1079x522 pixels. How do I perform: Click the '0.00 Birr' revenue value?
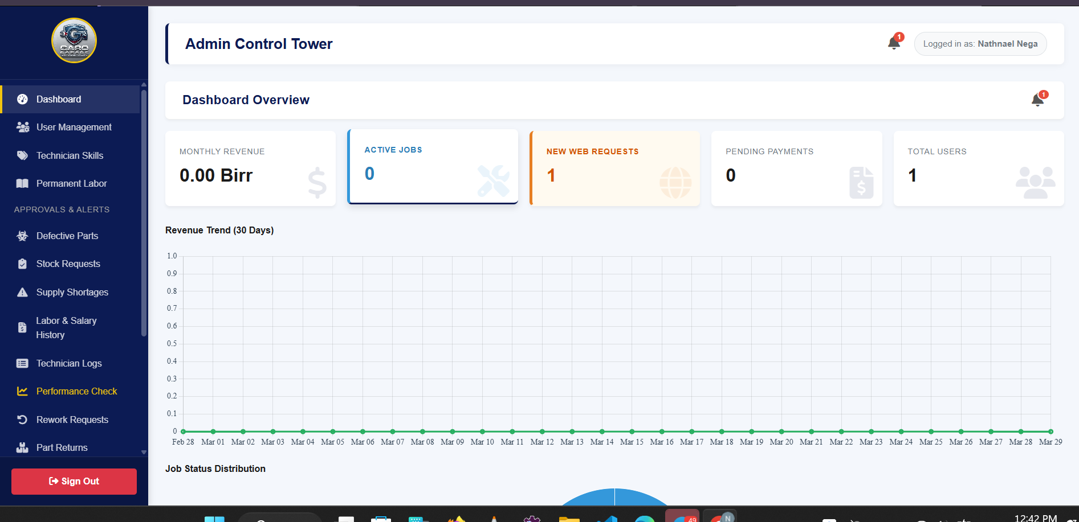point(216,175)
